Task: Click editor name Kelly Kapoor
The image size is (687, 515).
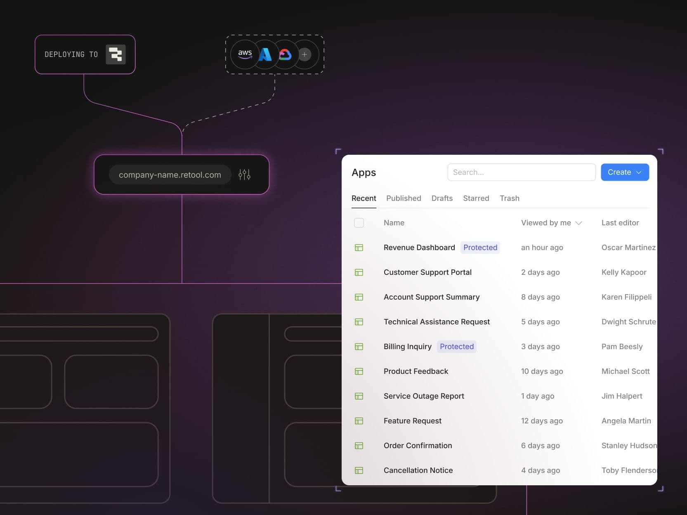Action: (624, 272)
